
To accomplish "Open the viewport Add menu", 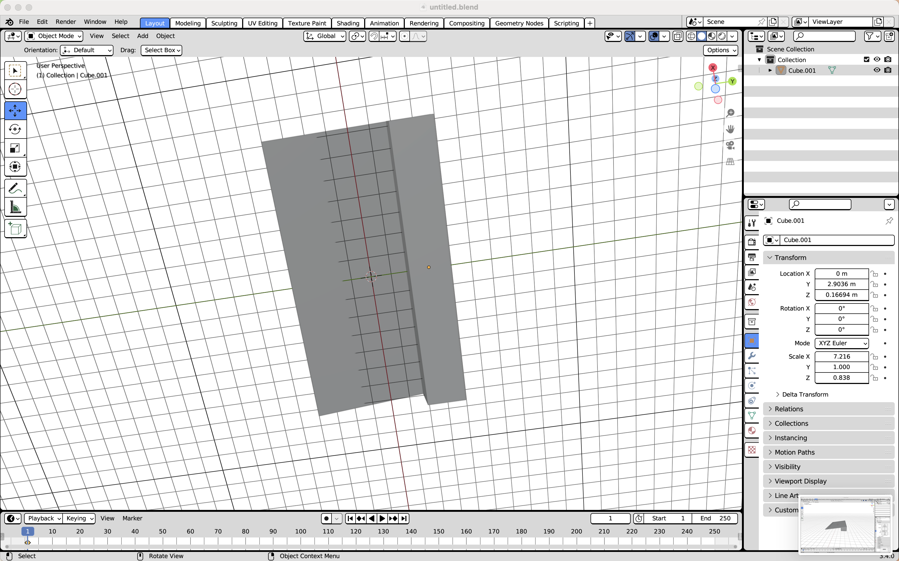I will pyautogui.click(x=143, y=36).
